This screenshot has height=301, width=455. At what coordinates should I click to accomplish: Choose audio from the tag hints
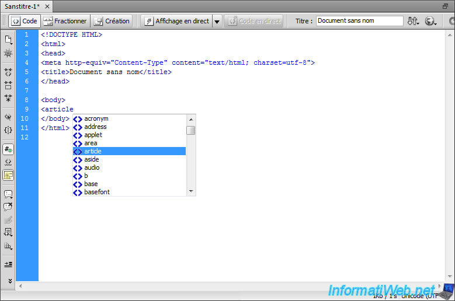(129, 167)
